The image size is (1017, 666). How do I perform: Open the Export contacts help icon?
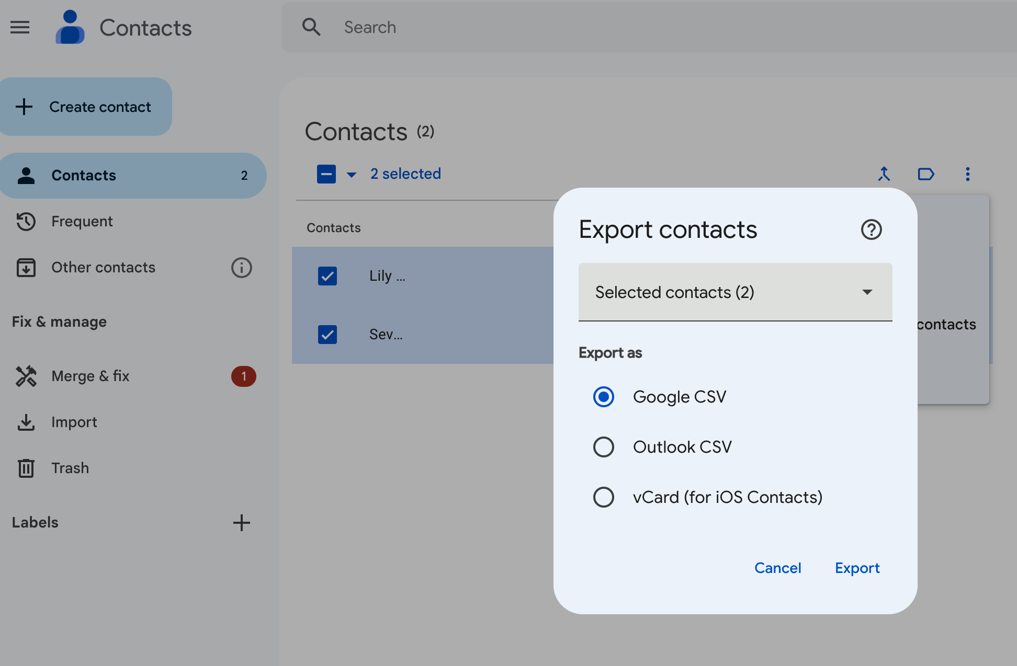click(x=871, y=229)
